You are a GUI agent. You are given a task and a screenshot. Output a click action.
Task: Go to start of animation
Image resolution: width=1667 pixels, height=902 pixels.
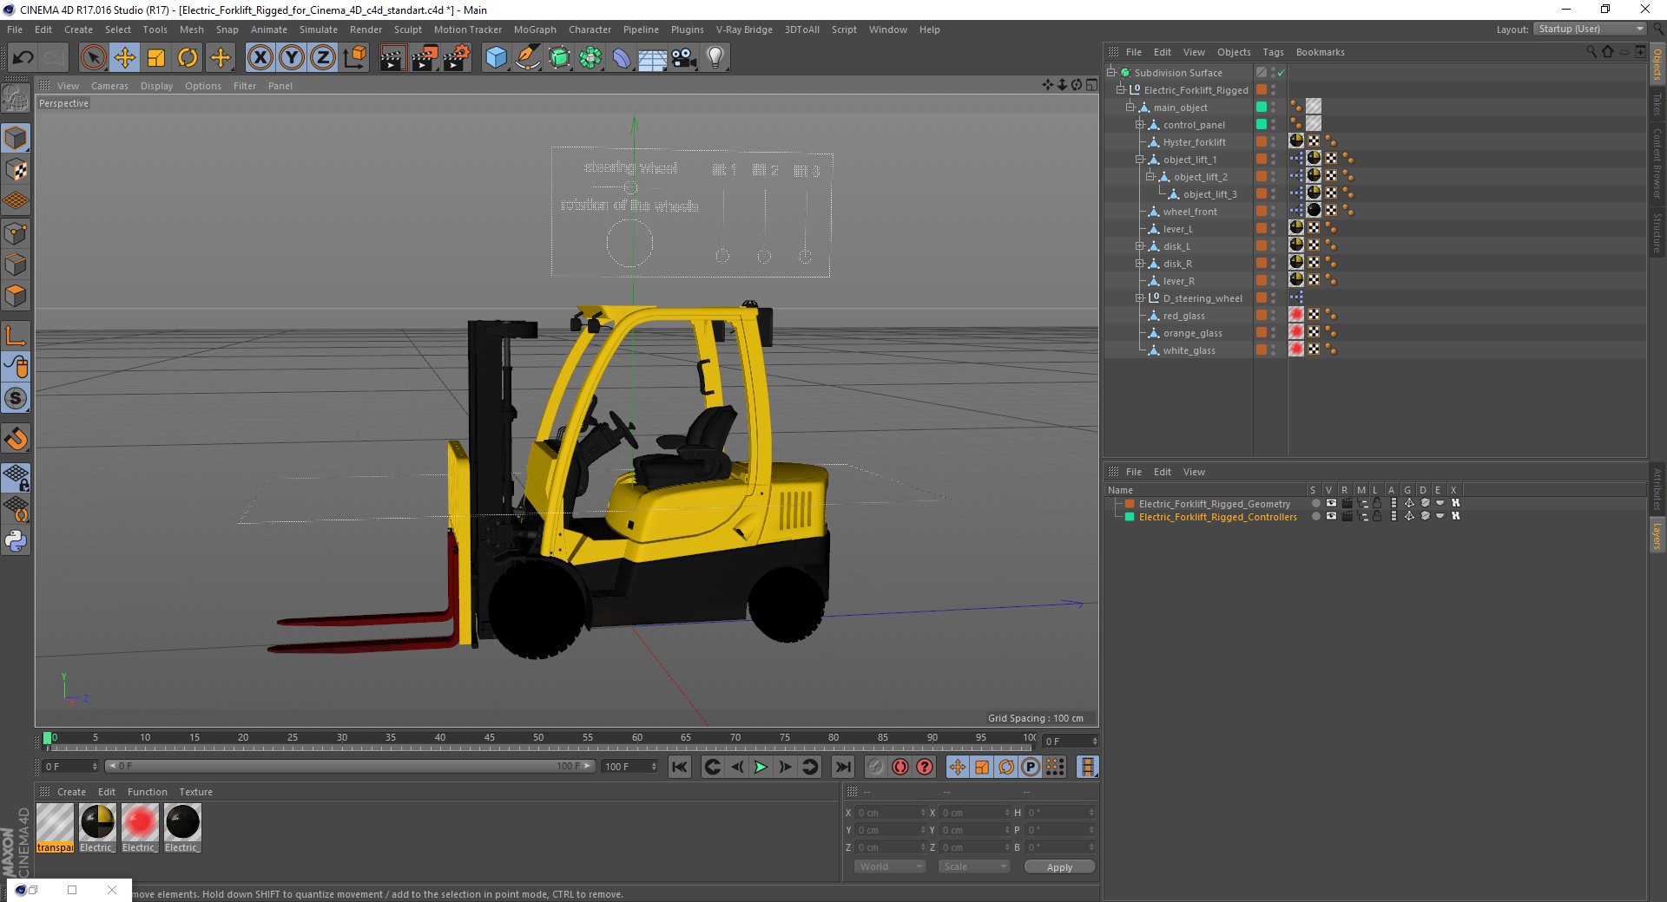coord(680,767)
